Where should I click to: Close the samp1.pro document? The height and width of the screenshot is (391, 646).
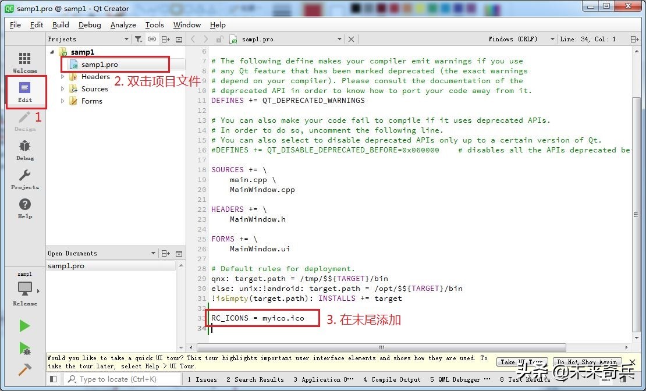(351, 39)
